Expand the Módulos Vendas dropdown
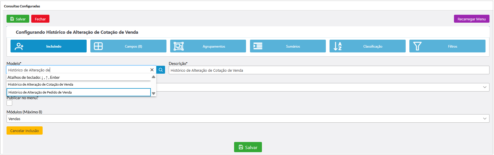Viewport: 494px width, 155px height. (485, 119)
